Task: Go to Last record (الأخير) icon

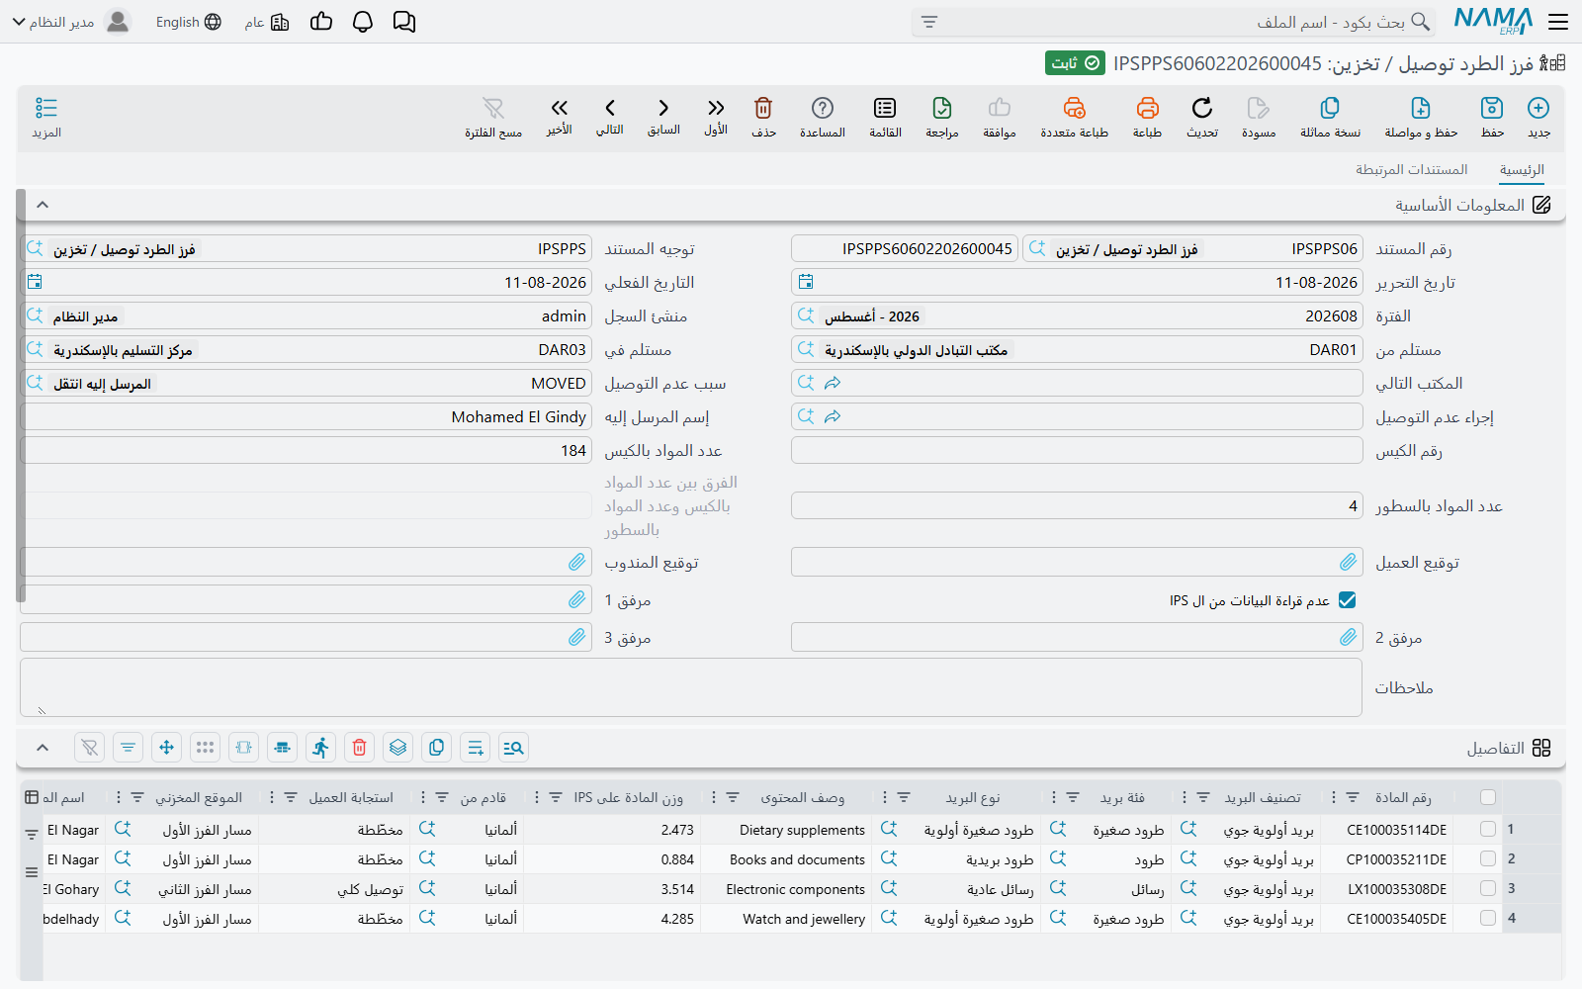Action: (x=560, y=108)
